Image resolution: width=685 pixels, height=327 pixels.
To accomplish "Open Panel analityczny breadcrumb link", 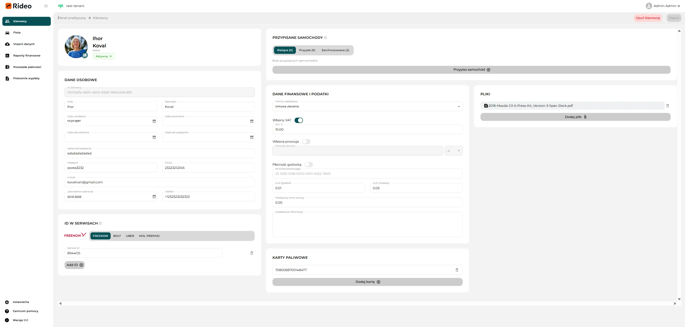I will pos(72,18).
